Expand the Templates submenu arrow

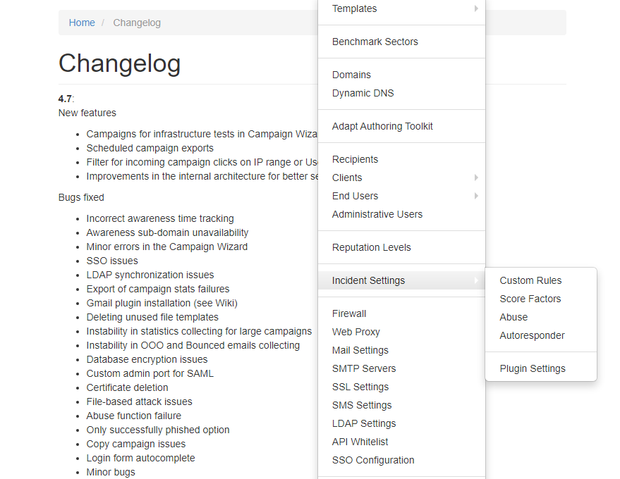click(x=476, y=8)
